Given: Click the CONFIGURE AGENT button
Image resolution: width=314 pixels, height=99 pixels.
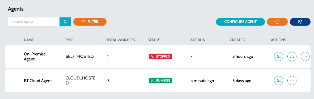Looking at the screenshot, I should click(240, 22).
